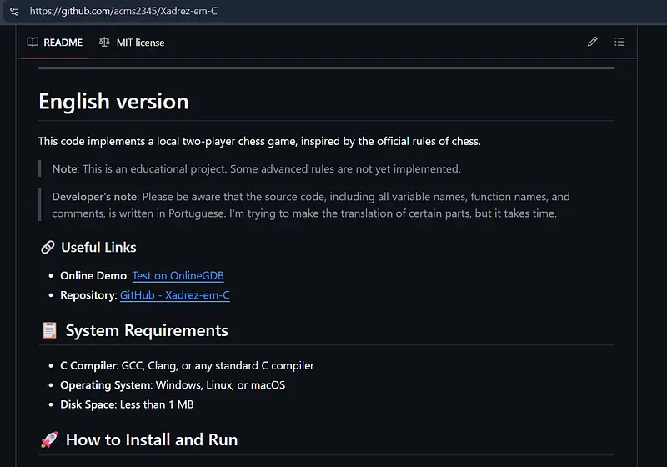
Task: Click the site information icon in address bar
Action: pos(13,12)
